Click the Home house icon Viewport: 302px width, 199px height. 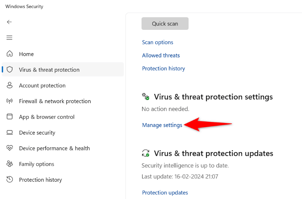point(10,54)
